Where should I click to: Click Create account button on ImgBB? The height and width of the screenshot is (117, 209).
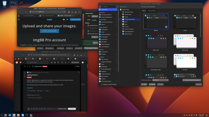(x=75, y=19)
